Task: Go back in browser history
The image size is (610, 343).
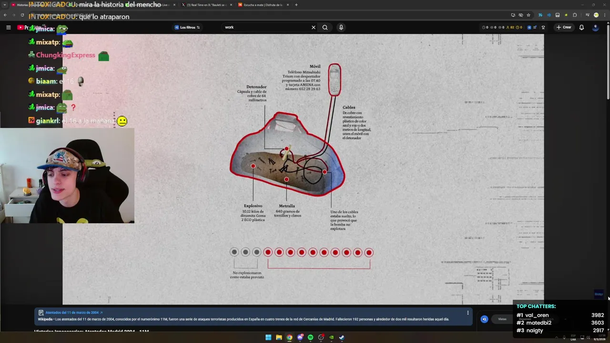Action: (x=5, y=15)
